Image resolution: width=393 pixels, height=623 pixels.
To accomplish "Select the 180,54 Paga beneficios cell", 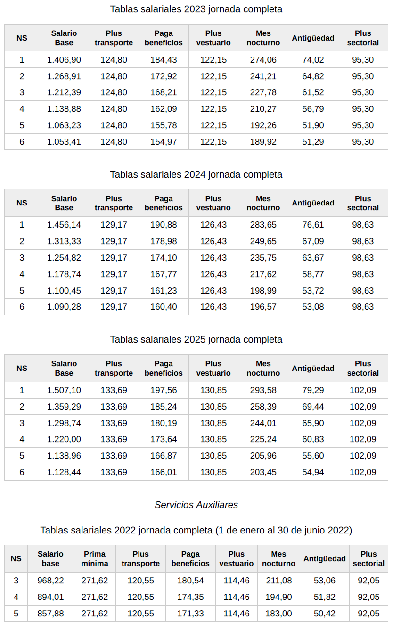I will (190, 581).
